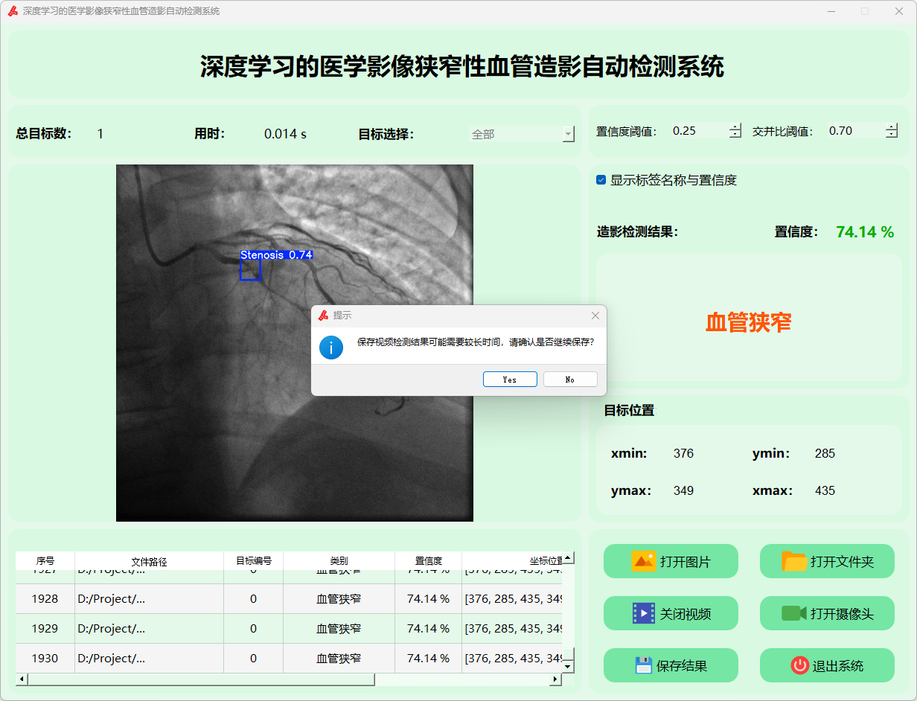Close the 提示 dialog with X
The height and width of the screenshot is (701, 917).
pos(595,316)
